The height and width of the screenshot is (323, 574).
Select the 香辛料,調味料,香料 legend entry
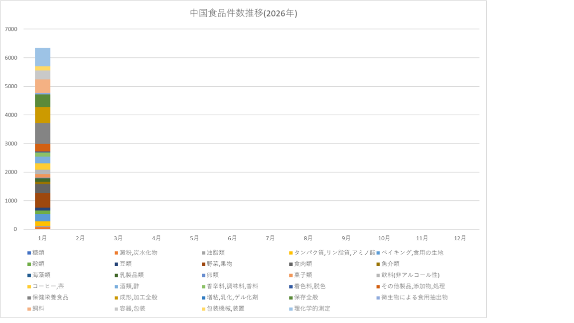pyautogui.click(x=232, y=286)
